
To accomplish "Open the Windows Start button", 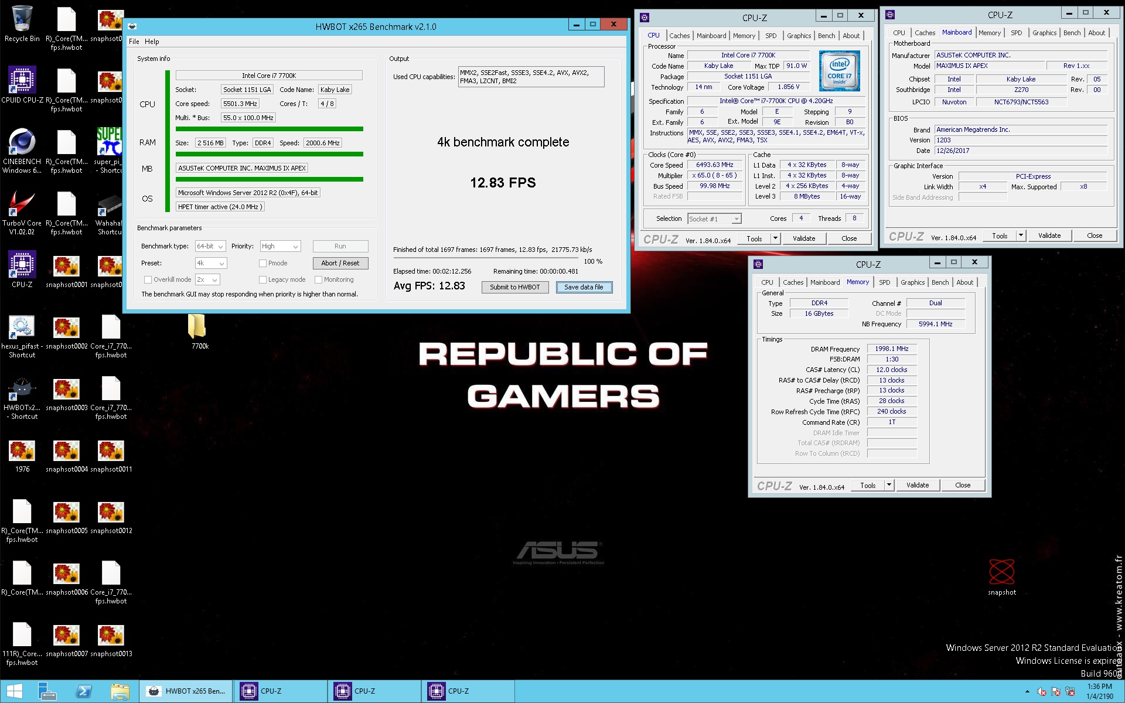I will click(15, 691).
